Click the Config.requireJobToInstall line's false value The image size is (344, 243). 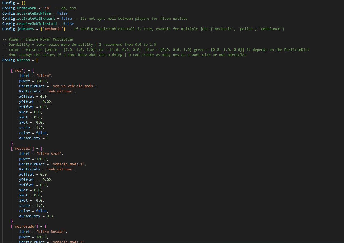[x=69, y=24]
